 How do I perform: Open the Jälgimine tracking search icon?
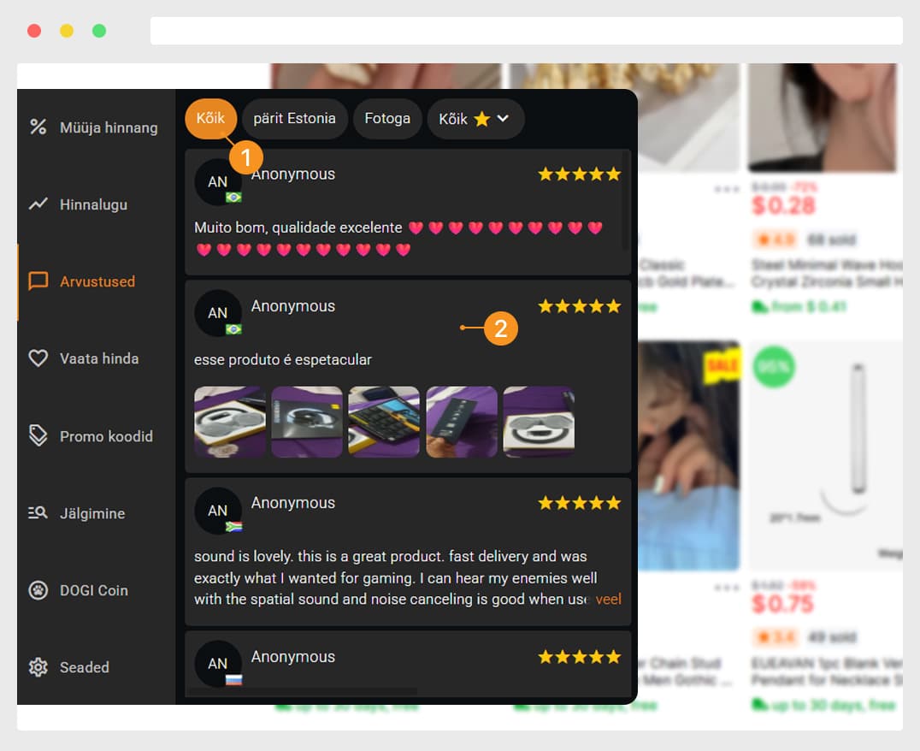pyautogui.click(x=38, y=512)
